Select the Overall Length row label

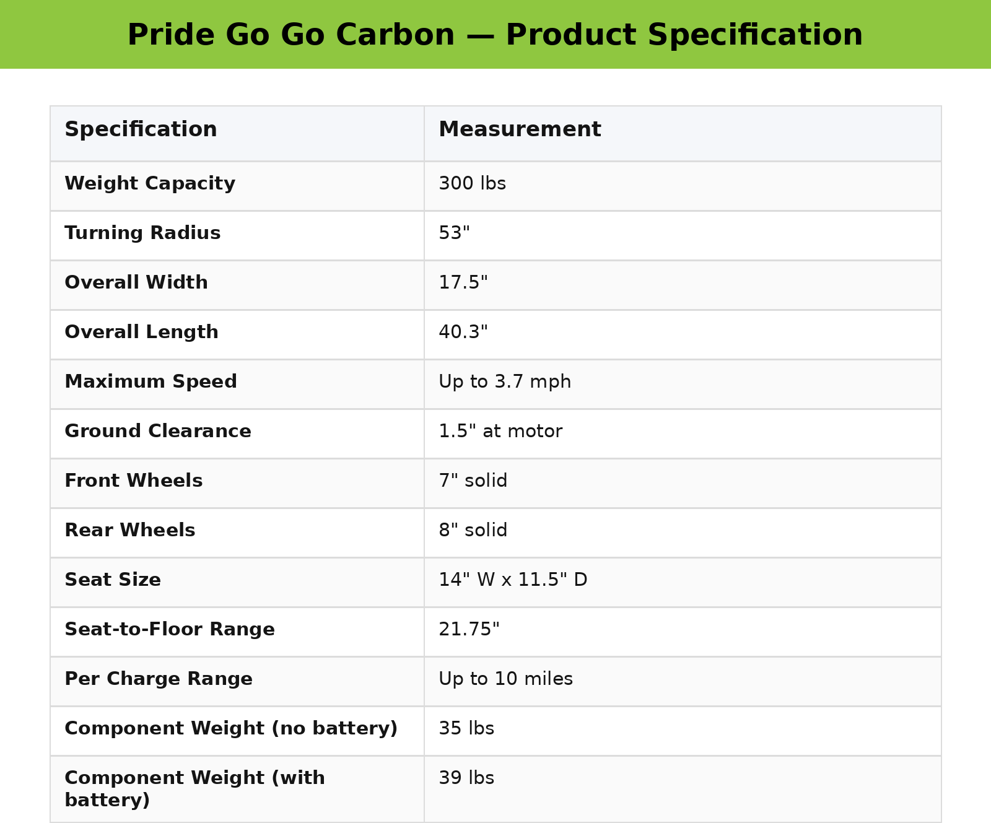pyautogui.click(x=141, y=333)
